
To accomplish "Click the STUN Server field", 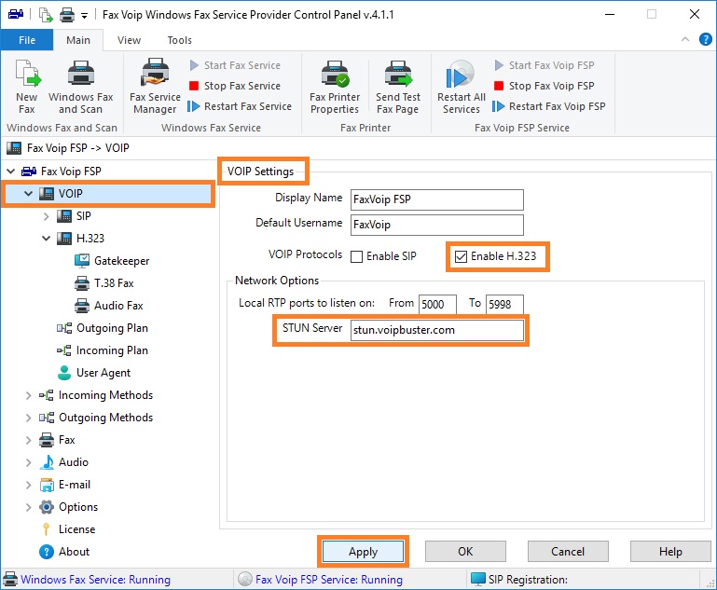I will 436,330.
